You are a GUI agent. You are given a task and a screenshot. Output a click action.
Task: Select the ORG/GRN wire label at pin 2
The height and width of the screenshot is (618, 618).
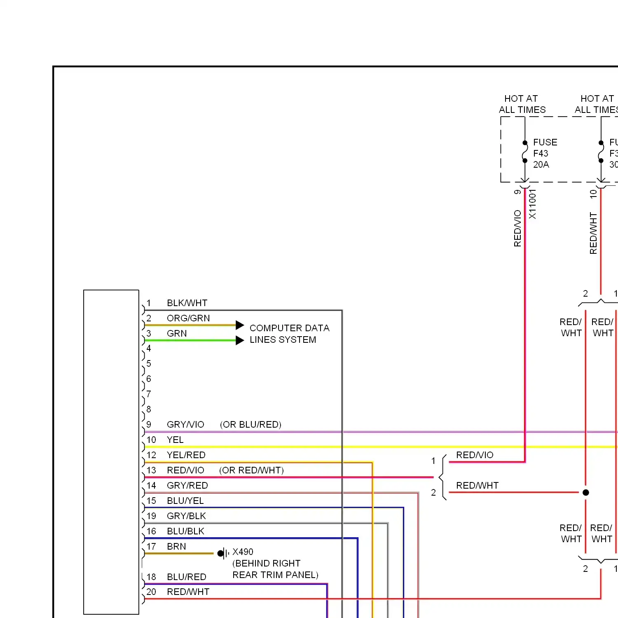[188, 318]
